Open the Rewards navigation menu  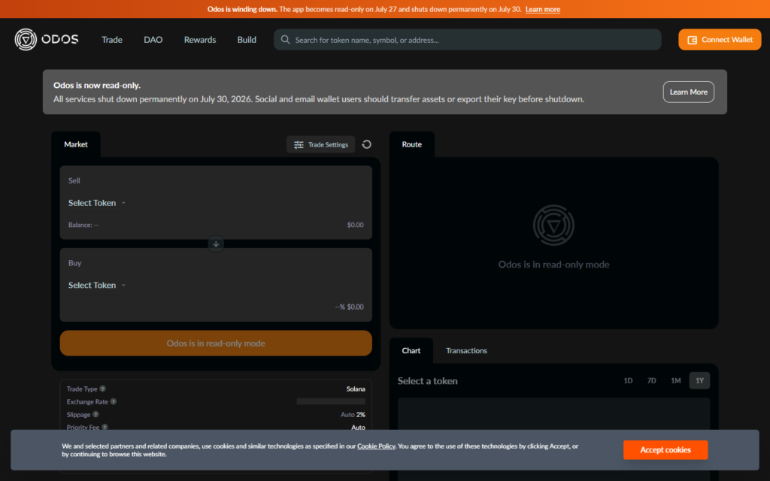[200, 40]
